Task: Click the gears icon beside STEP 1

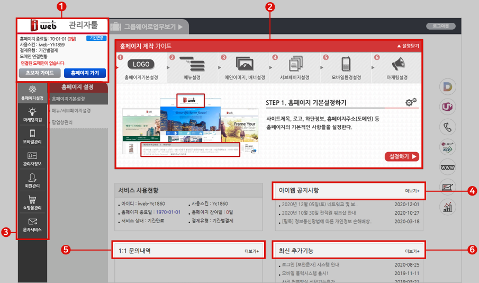Action: coord(411,102)
